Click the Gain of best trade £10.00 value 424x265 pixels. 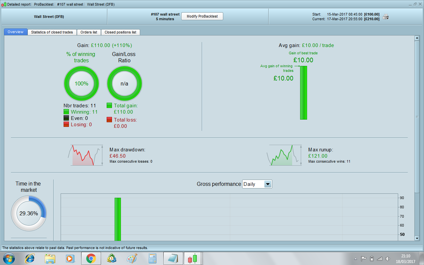(x=303, y=60)
